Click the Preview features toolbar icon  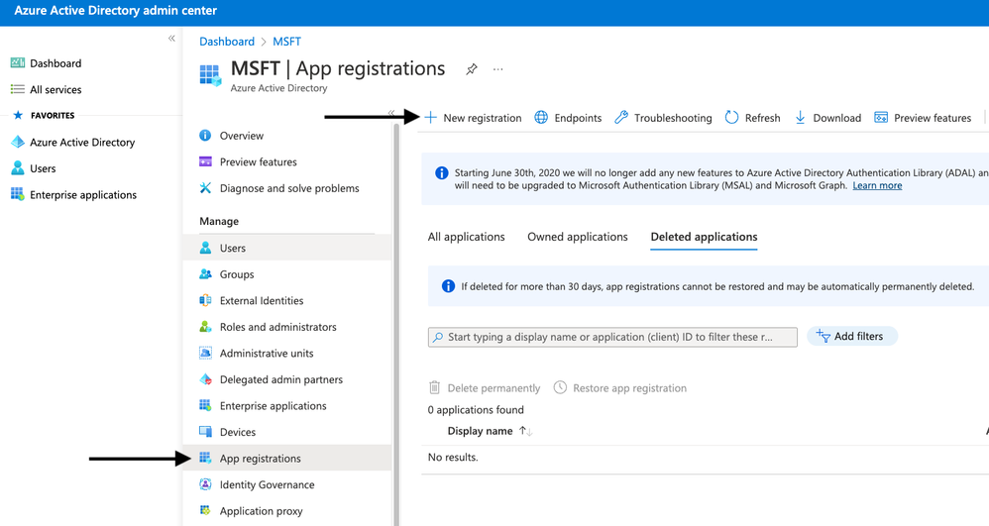point(881,117)
